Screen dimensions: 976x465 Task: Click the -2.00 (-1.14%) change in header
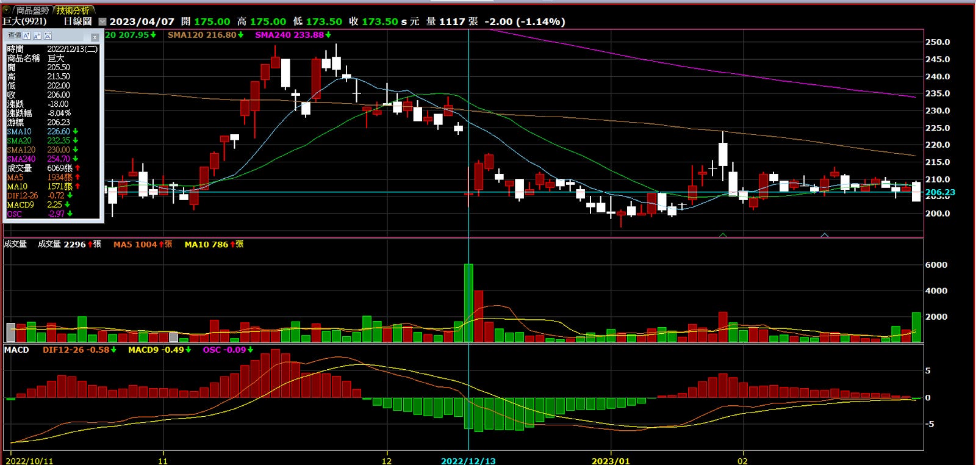pyautogui.click(x=525, y=21)
